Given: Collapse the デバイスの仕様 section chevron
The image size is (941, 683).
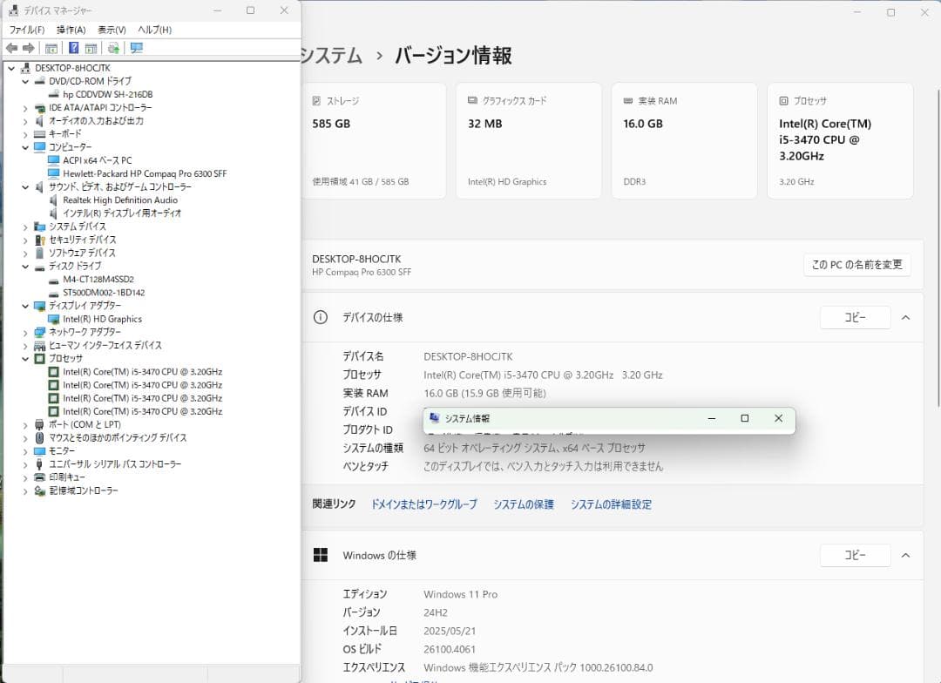Looking at the screenshot, I should [x=905, y=317].
